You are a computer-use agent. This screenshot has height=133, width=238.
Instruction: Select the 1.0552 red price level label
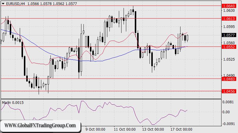[229, 47]
